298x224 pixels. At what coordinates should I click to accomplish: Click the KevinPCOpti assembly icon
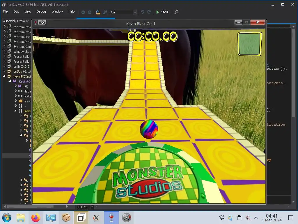tap(9, 76)
